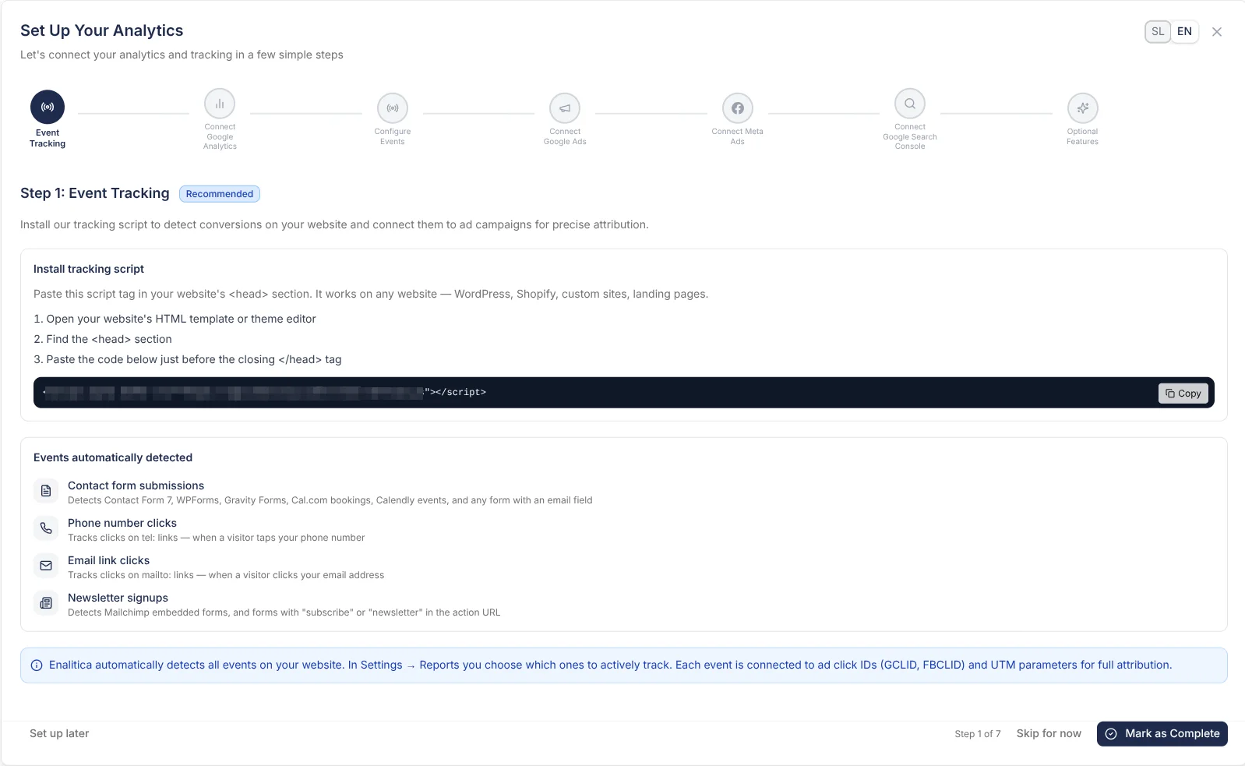1245x766 pixels.
Task: Choose Set up later
Action: [x=59, y=734]
